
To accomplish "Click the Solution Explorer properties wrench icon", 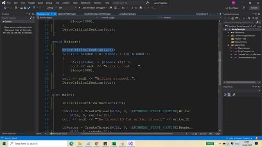I will 257,18.
